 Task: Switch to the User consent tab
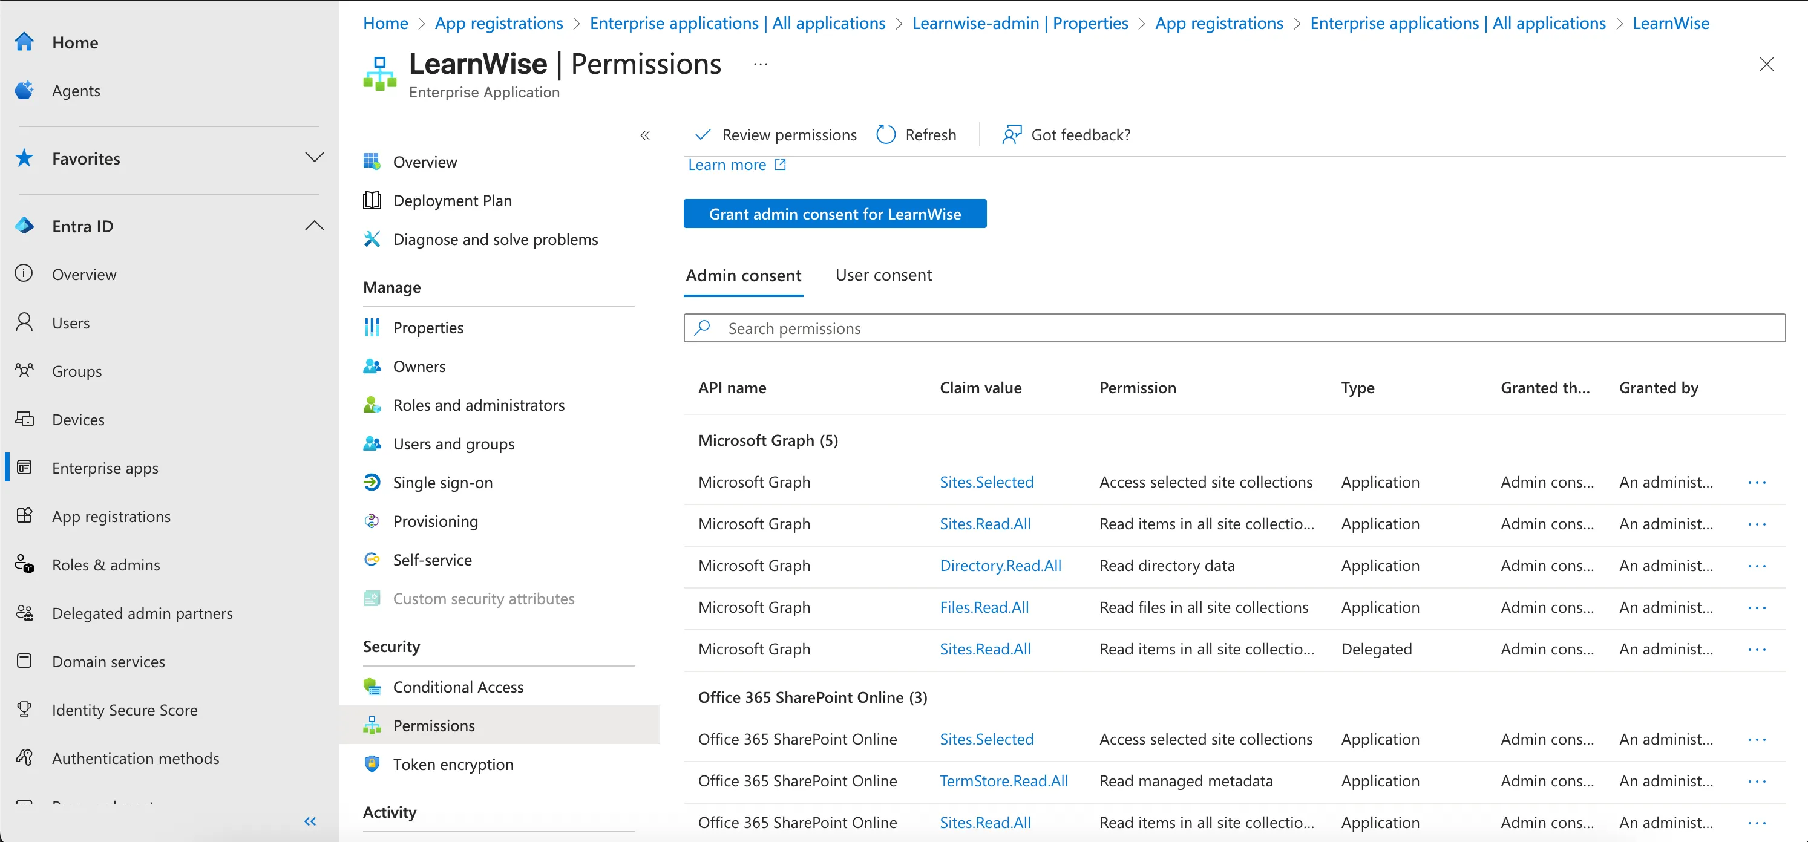pyautogui.click(x=883, y=275)
